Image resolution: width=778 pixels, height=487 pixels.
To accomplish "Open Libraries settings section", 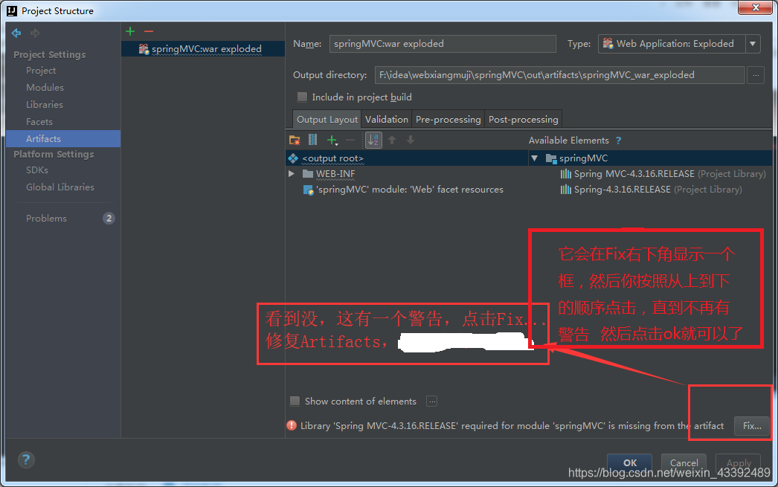I will [x=44, y=105].
